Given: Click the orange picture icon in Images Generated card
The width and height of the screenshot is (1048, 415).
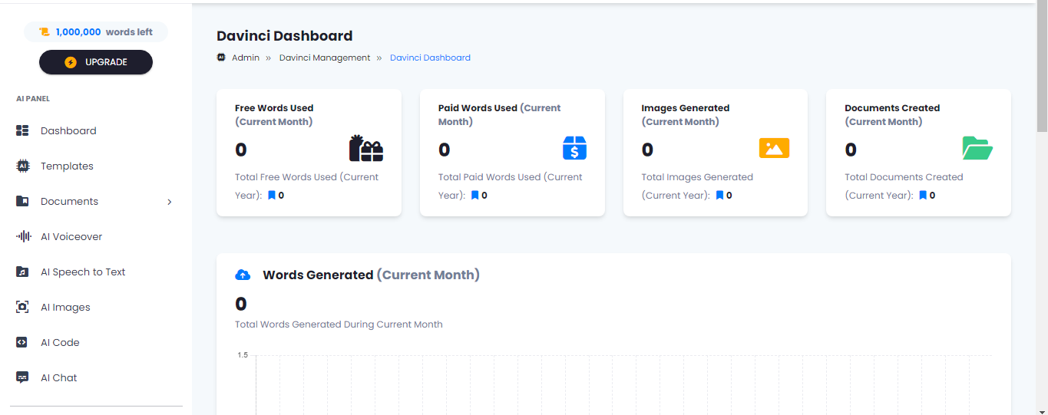Looking at the screenshot, I should (774, 148).
